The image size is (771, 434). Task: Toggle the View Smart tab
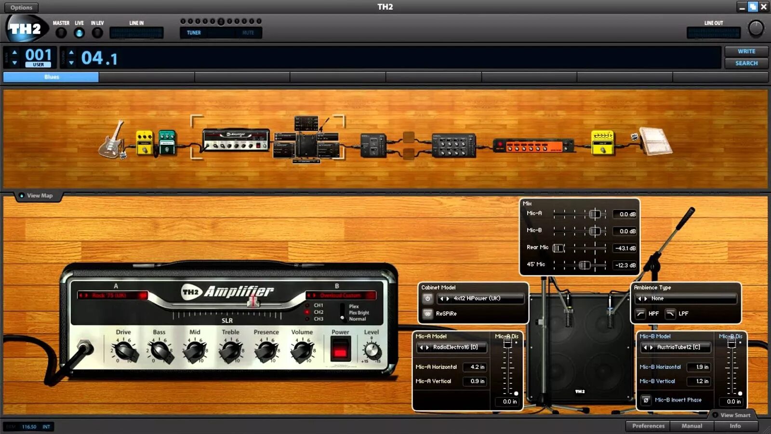[x=733, y=415]
